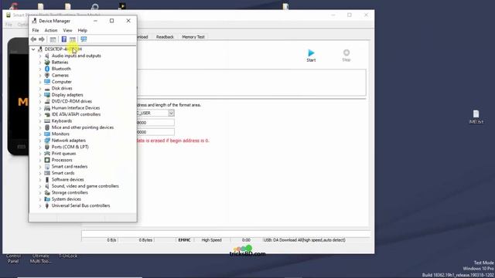495x278 pixels.
Task: Close the Device Manager window
Action: pyautogui.click(x=128, y=21)
